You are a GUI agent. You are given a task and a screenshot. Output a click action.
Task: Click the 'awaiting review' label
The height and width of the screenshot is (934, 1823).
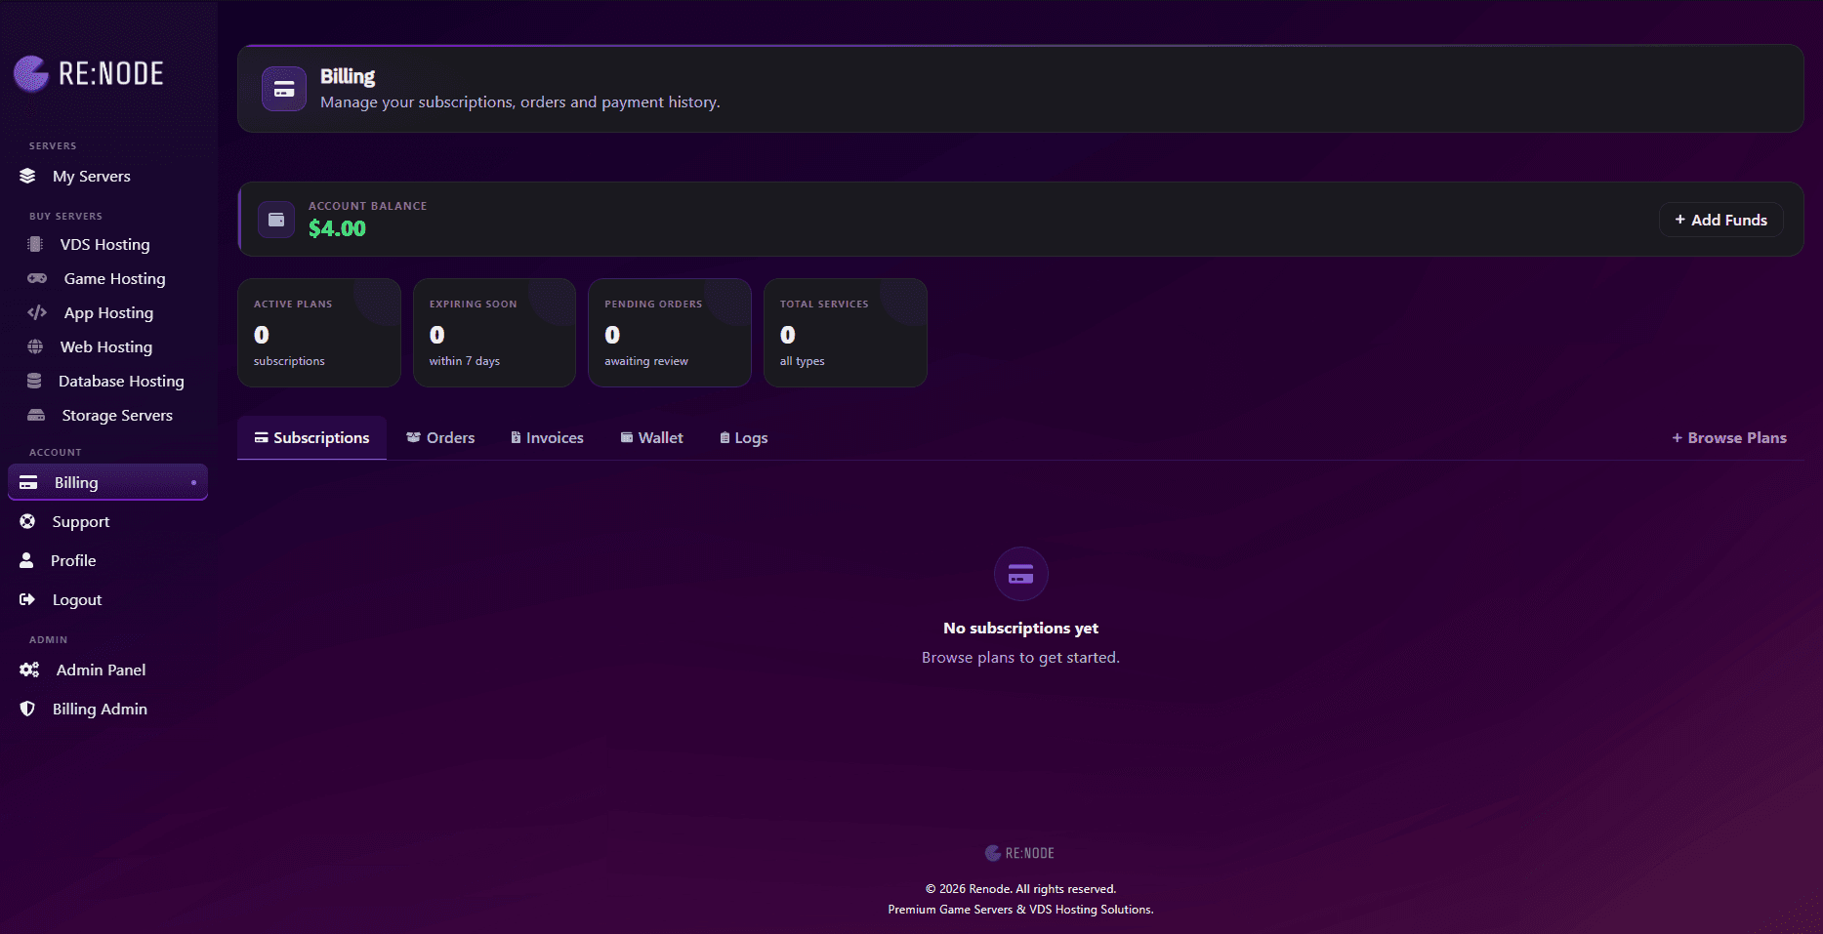646,361
